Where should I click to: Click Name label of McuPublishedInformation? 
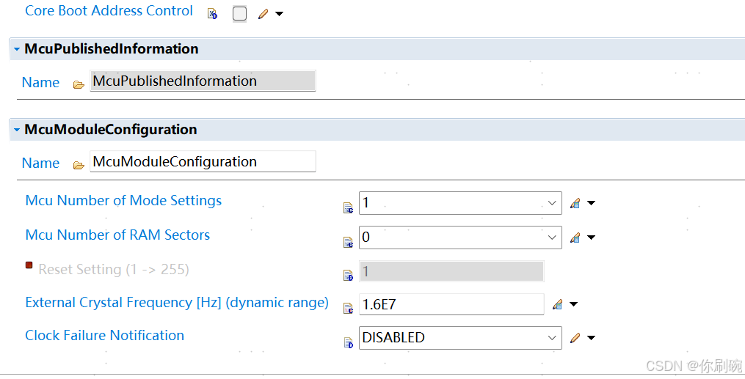click(x=41, y=83)
